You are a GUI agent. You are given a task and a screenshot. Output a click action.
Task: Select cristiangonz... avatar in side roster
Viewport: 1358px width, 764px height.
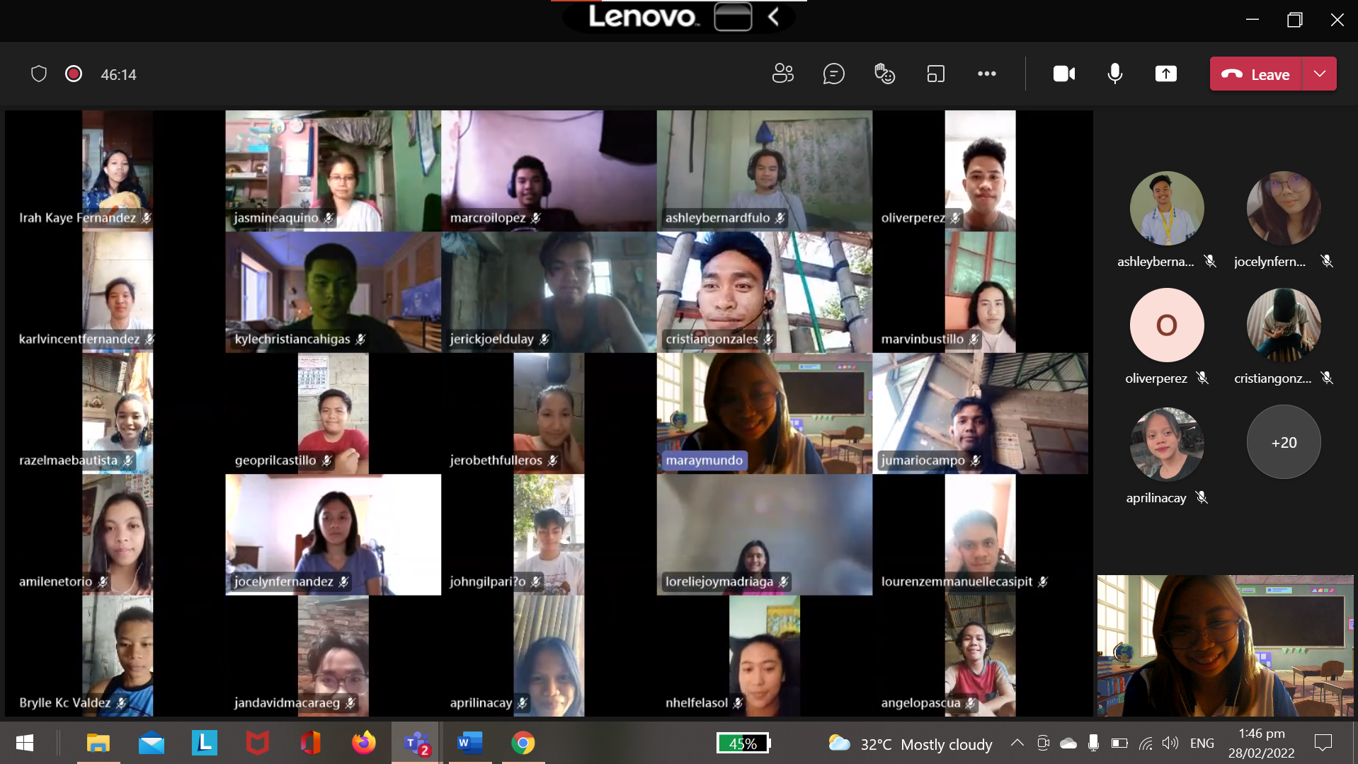pyautogui.click(x=1284, y=325)
